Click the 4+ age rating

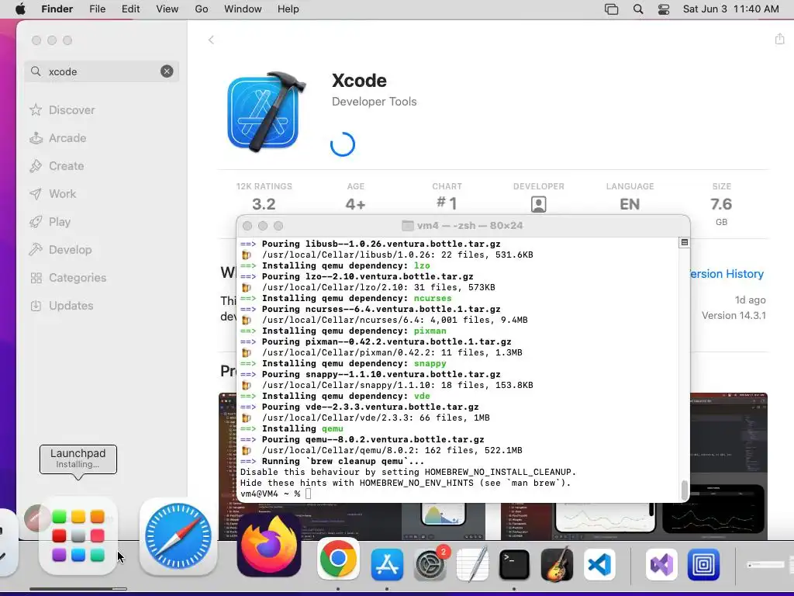355,204
